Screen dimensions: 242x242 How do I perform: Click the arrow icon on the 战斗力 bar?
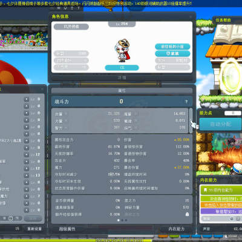tap(186, 102)
